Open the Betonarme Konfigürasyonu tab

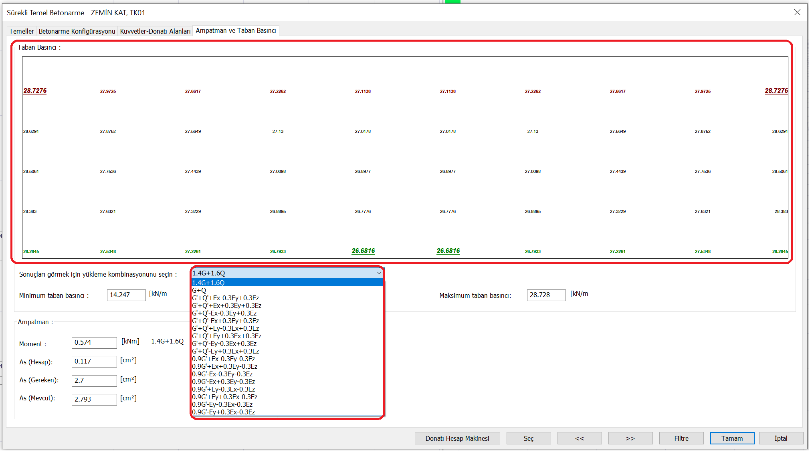click(77, 31)
